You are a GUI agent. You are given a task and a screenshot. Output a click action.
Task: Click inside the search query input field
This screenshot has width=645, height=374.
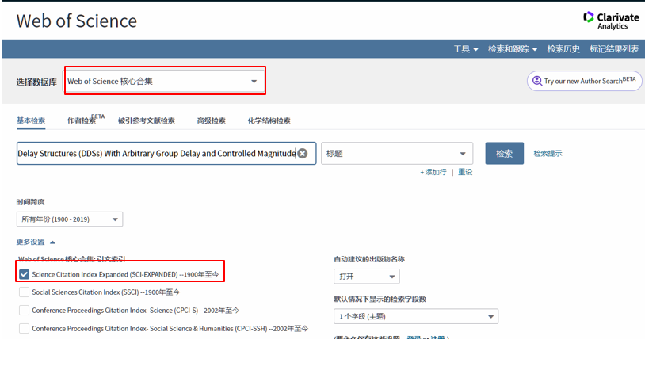[x=155, y=154]
